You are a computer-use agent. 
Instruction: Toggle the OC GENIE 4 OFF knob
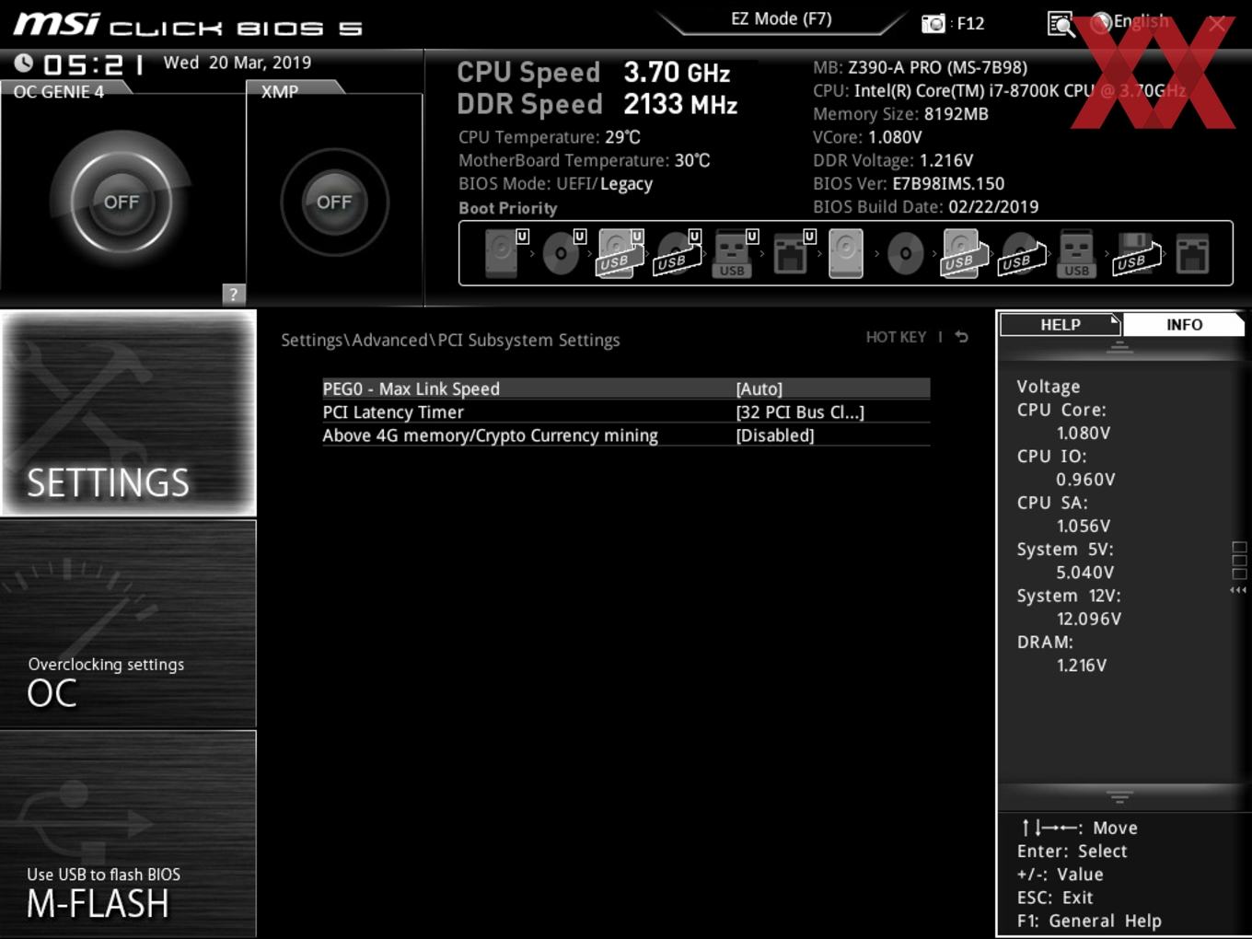[121, 202]
